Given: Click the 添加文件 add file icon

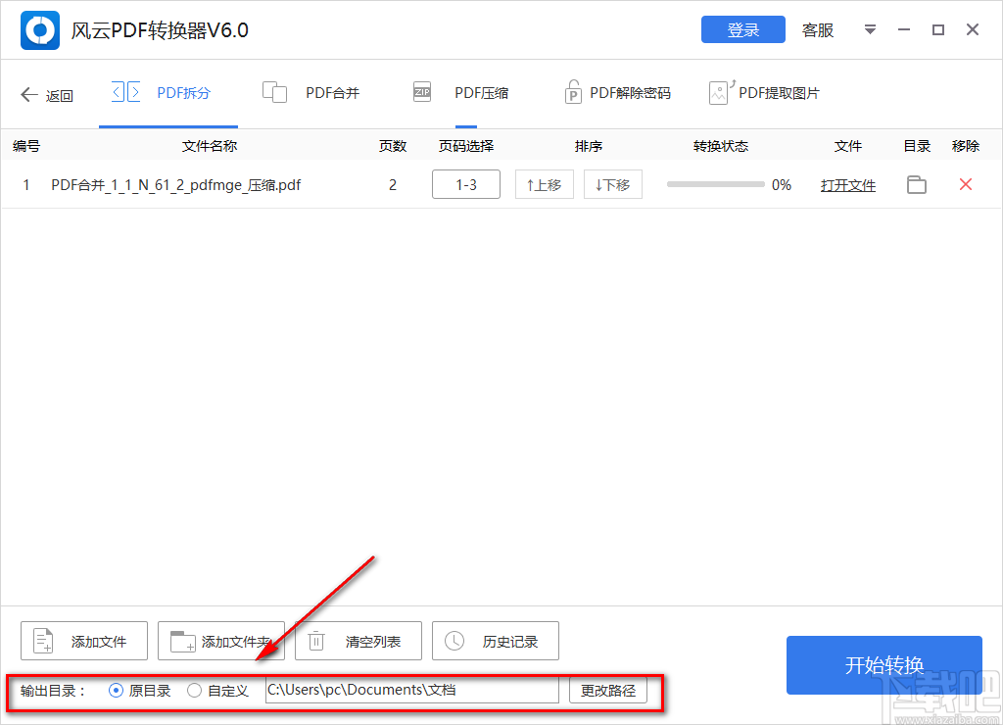Looking at the screenshot, I should click(x=42, y=641).
